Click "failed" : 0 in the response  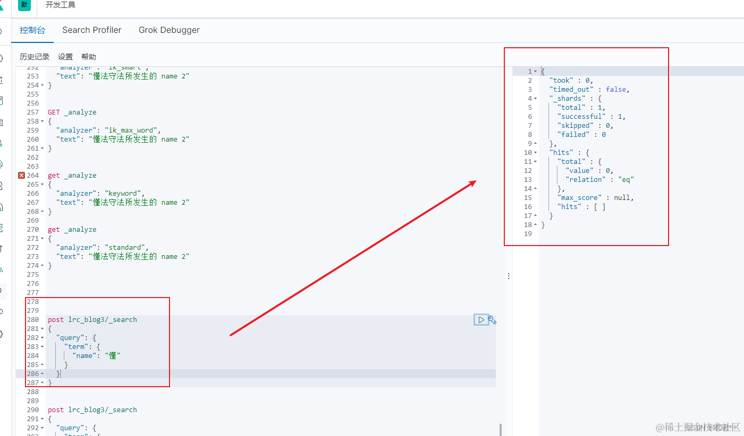(x=582, y=135)
